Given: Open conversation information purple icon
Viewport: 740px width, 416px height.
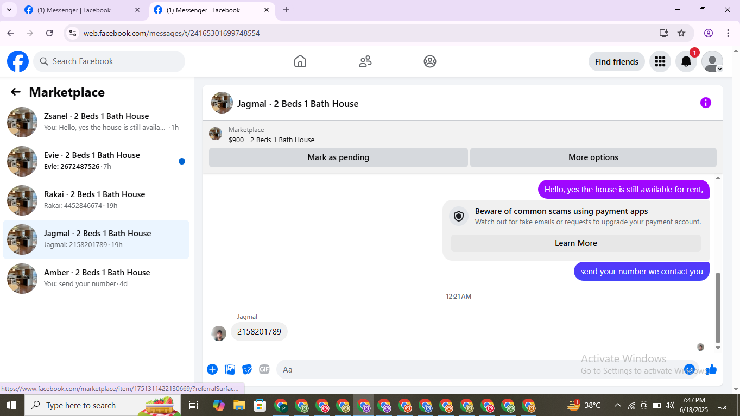Looking at the screenshot, I should (x=706, y=103).
